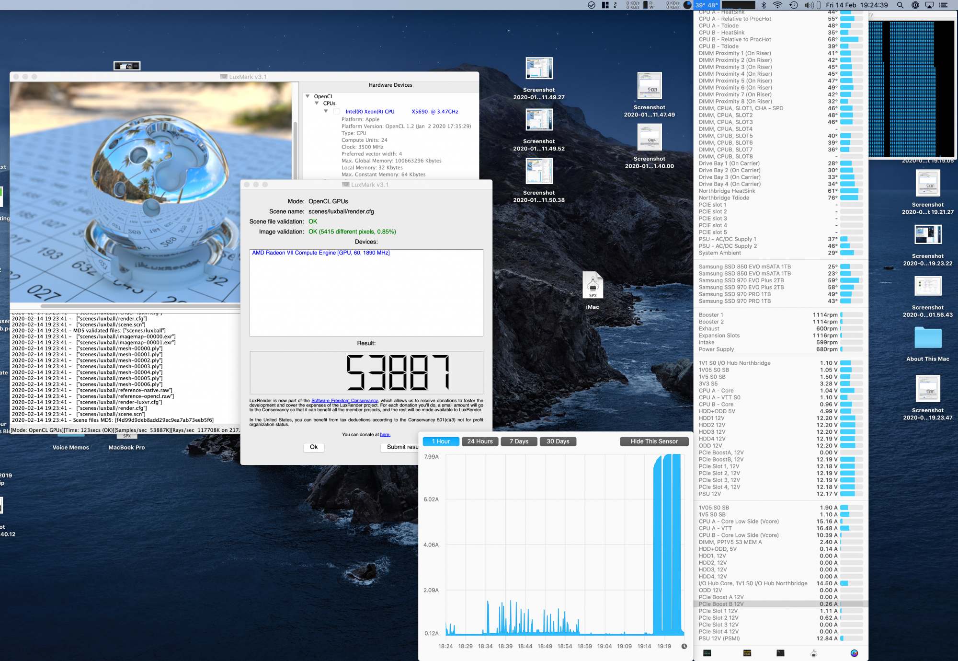Open Screenshot 2020-01...1.40.00 thumbnail
The width and height of the screenshot is (958, 661).
(650, 137)
